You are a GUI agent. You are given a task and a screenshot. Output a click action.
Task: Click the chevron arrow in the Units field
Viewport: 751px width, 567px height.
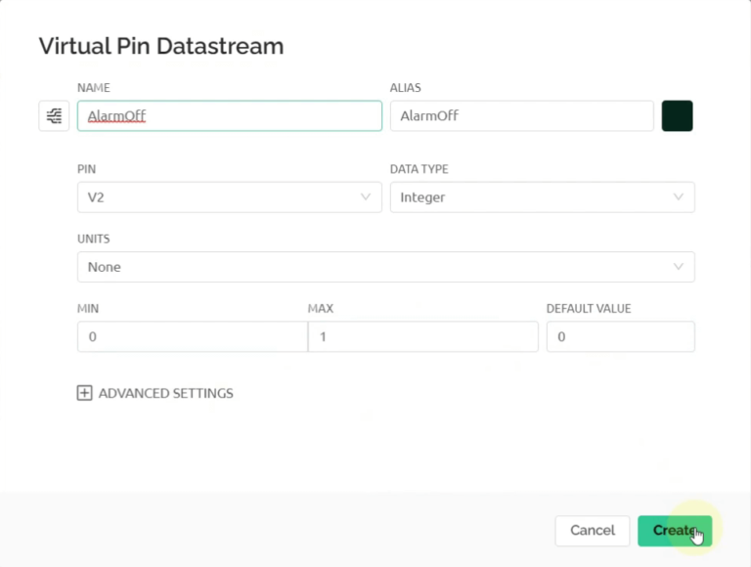[x=679, y=267]
